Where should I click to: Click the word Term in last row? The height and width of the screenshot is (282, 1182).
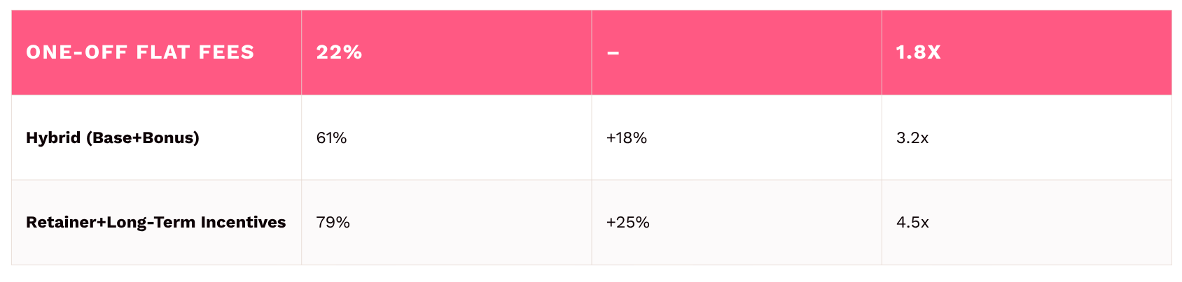(x=176, y=222)
